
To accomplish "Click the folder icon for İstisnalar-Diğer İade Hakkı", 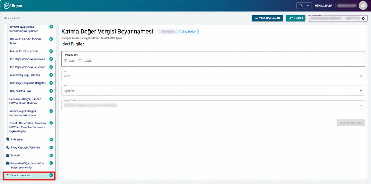I will (x=8, y=163).
